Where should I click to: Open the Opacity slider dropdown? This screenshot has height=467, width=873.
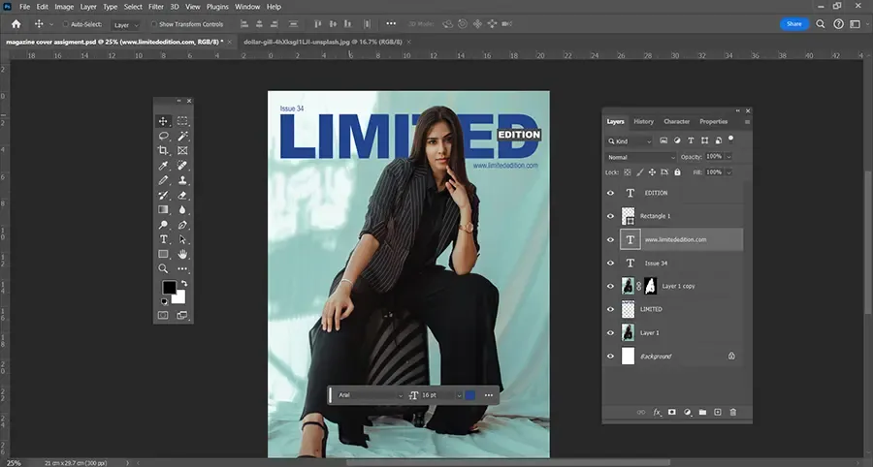tap(728, 157)
